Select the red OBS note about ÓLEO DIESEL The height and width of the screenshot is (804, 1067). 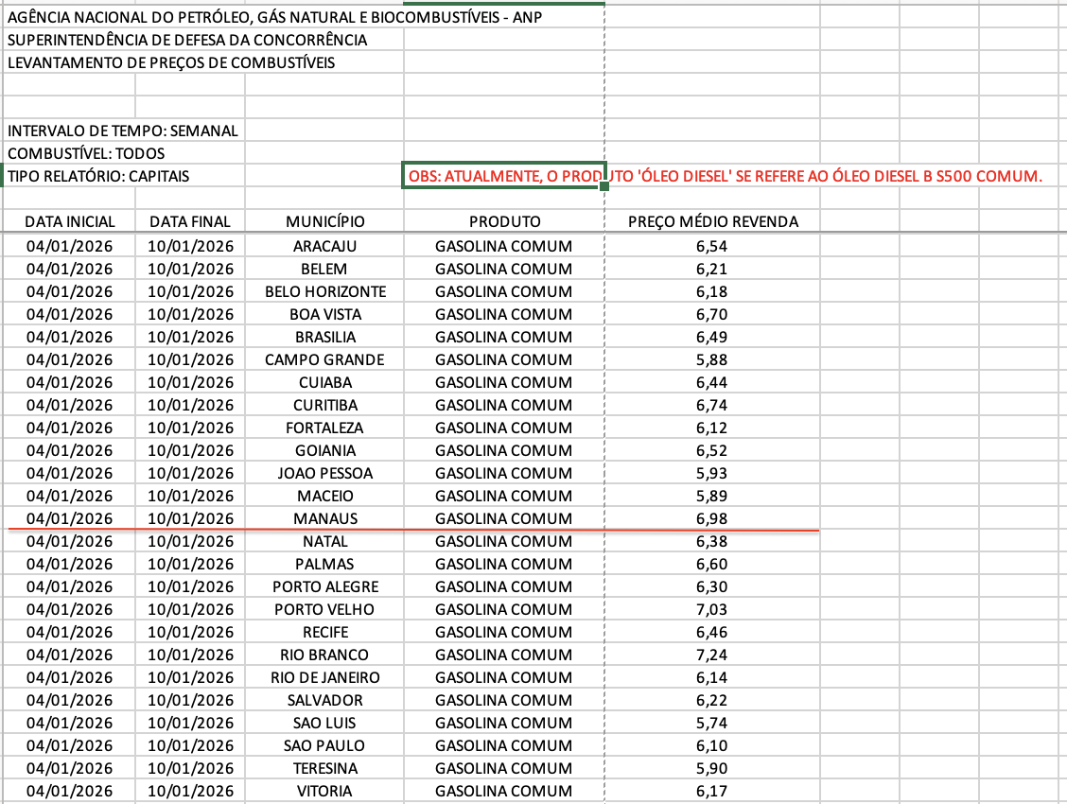pos(503,176)
